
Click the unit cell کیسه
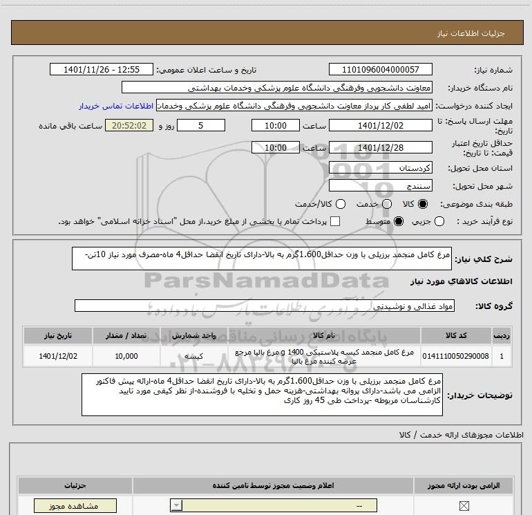[193, 356]
